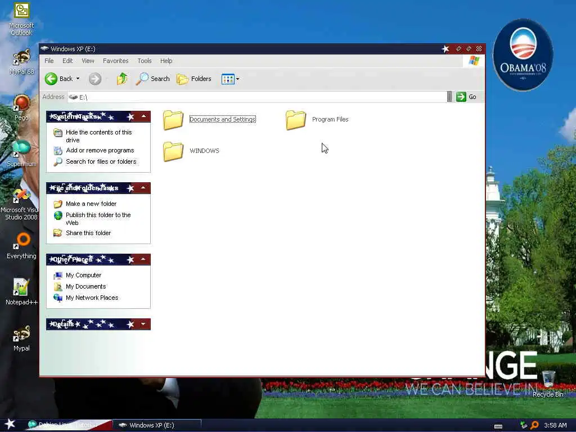This screenshot has width=576, height=432.
Task: Go to My Documents in Other Places
Action: tap(85, 286)
